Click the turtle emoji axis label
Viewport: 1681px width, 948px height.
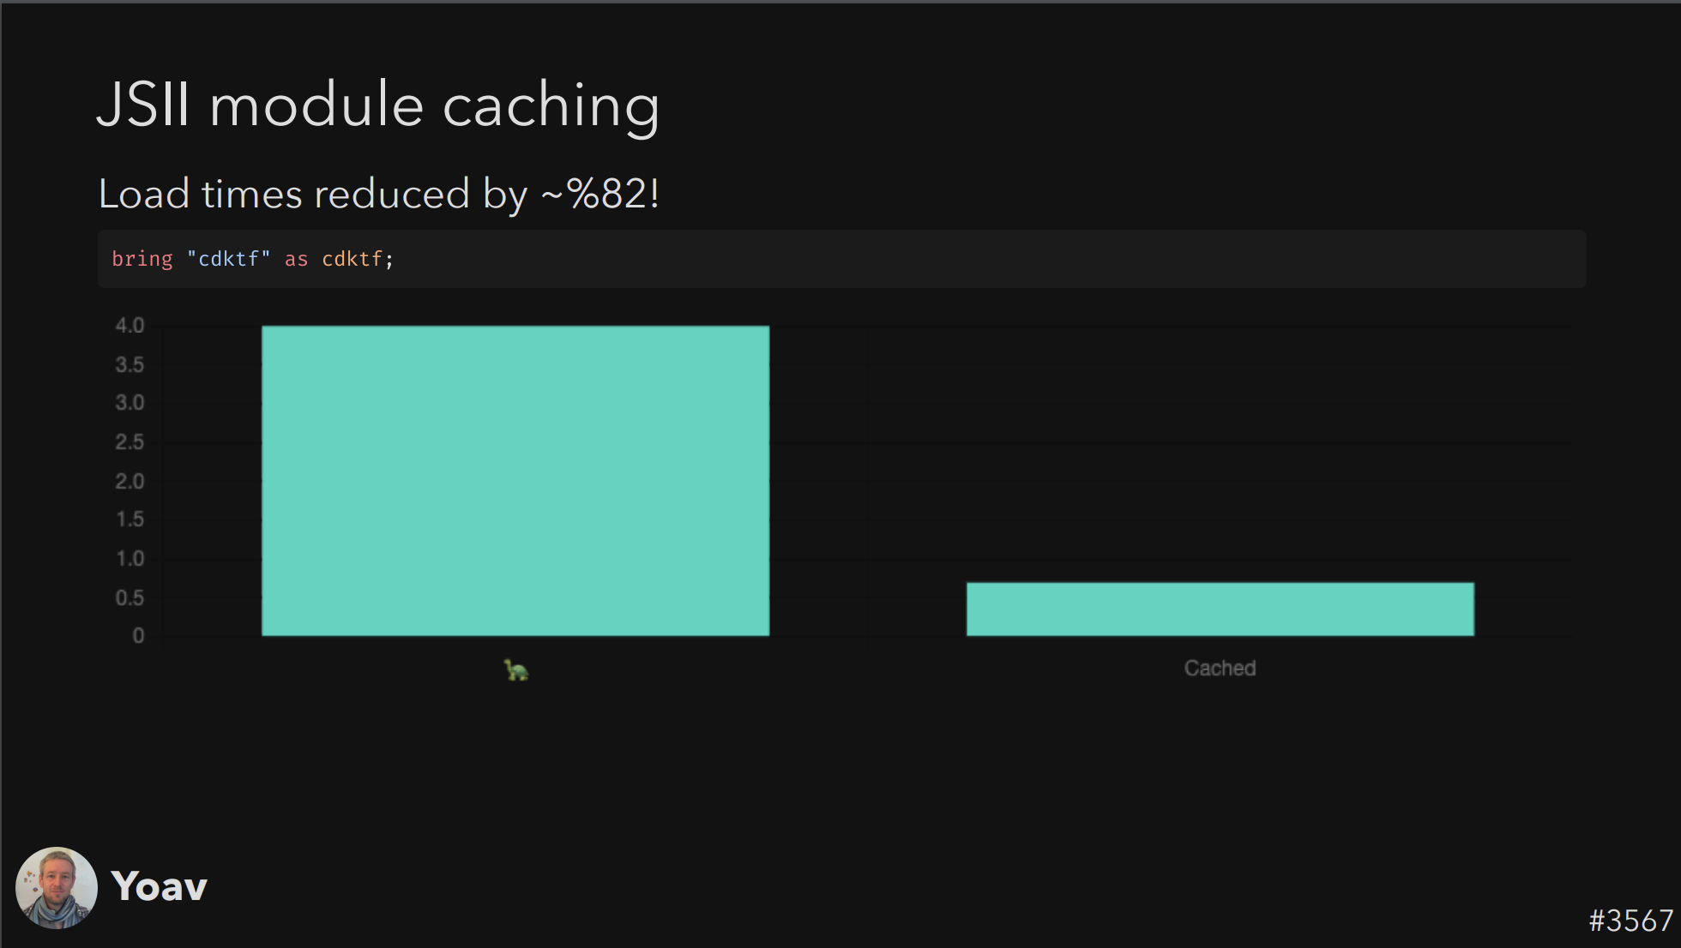point(515,669)
